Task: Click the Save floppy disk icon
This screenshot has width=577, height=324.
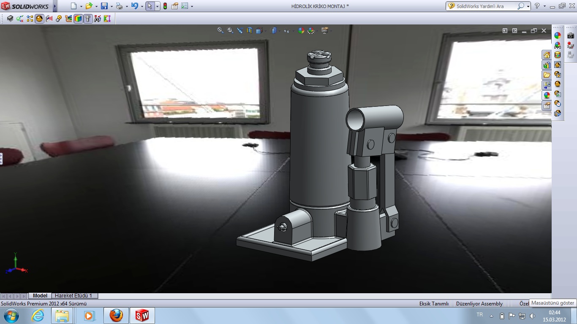Action: tap(104, 6)
